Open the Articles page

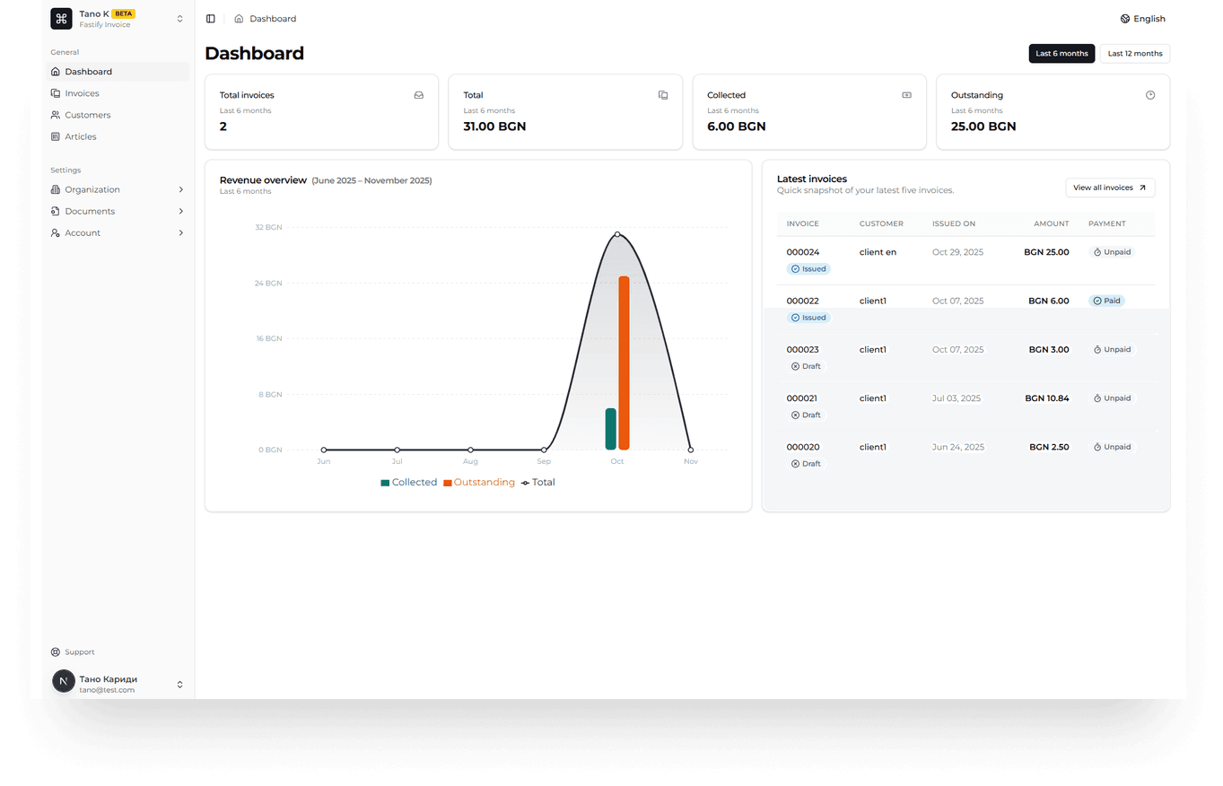(x=118, y=136)
